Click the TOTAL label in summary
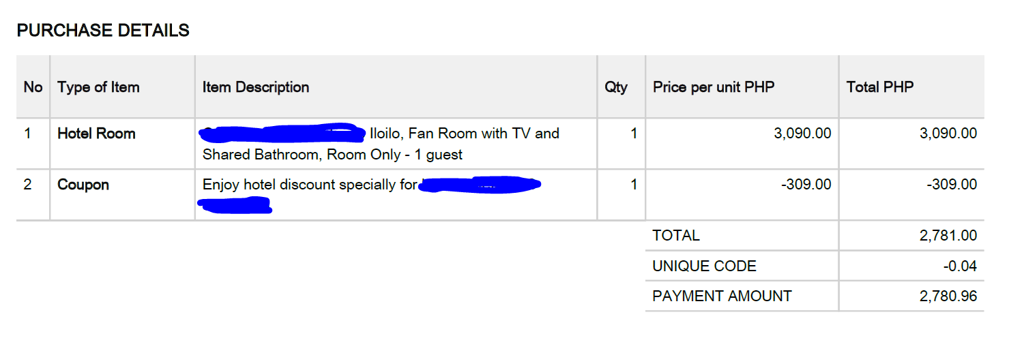 (676, 236)
